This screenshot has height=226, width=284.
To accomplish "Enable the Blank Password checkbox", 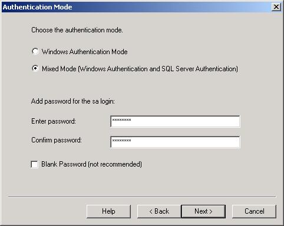I will pos(34,164).
